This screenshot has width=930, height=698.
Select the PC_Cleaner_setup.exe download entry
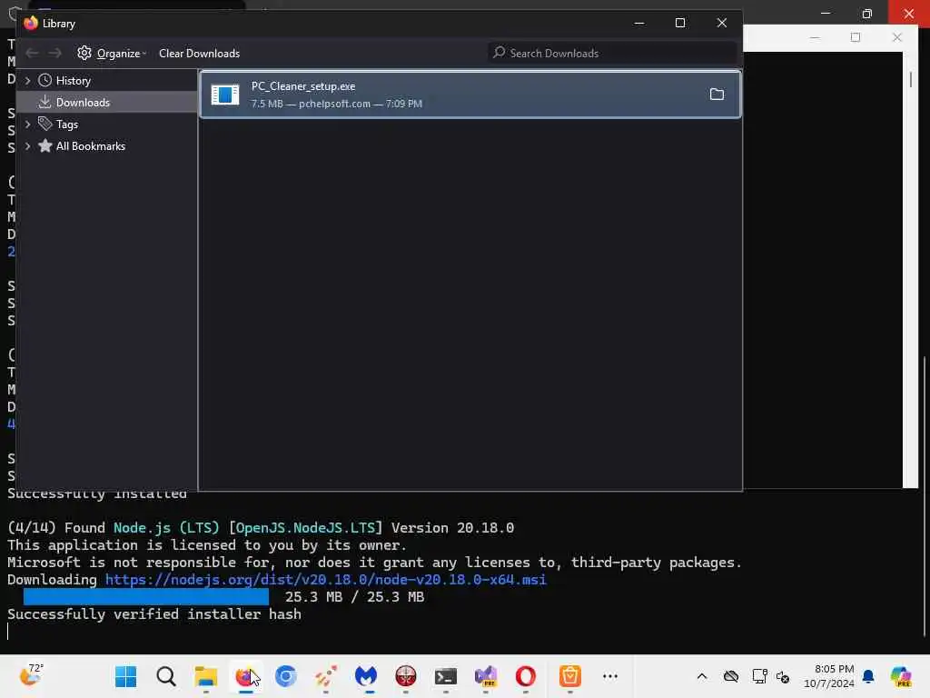(x=470, y=95)
